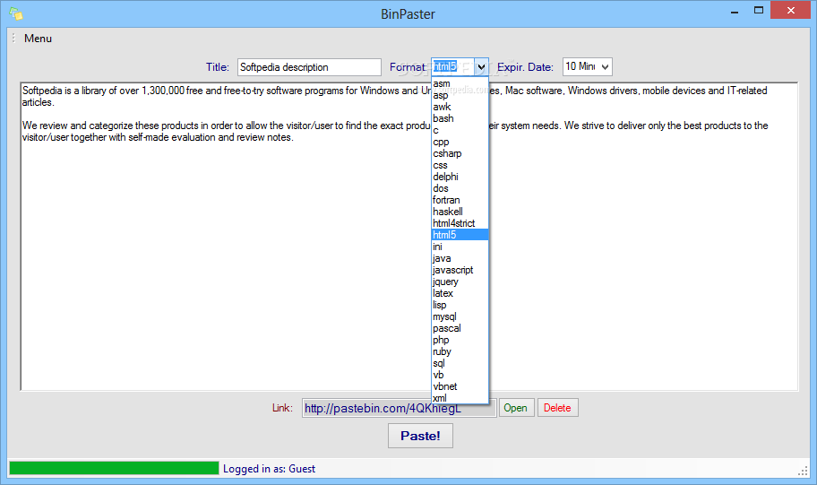This screenshot has height=485, width=817.
Task: Click the Logged in as: Guest status
Action: click(269, 469)
